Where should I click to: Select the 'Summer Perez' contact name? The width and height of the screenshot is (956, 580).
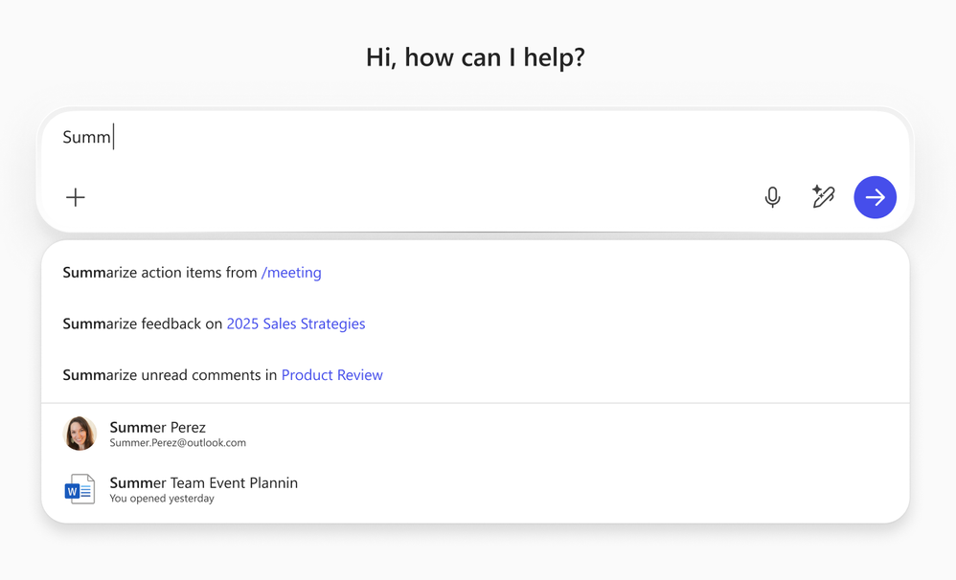click(x=158, y=427)
